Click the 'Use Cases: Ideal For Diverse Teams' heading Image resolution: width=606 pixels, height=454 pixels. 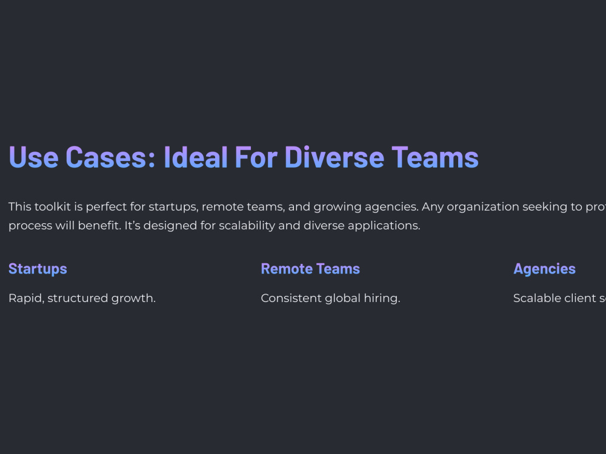(x=244, y=157)
